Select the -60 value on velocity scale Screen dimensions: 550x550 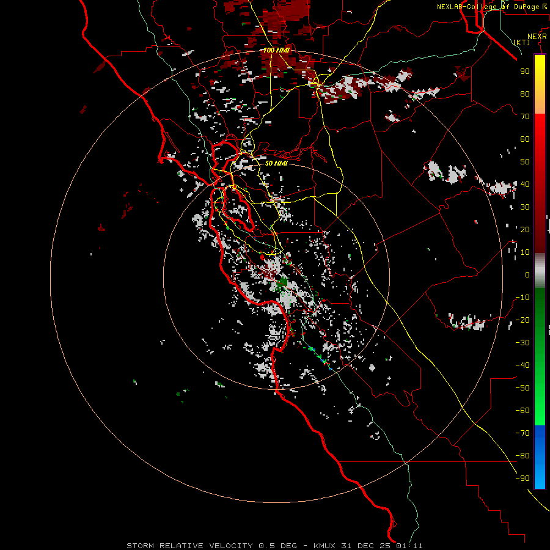pos(522,411)
